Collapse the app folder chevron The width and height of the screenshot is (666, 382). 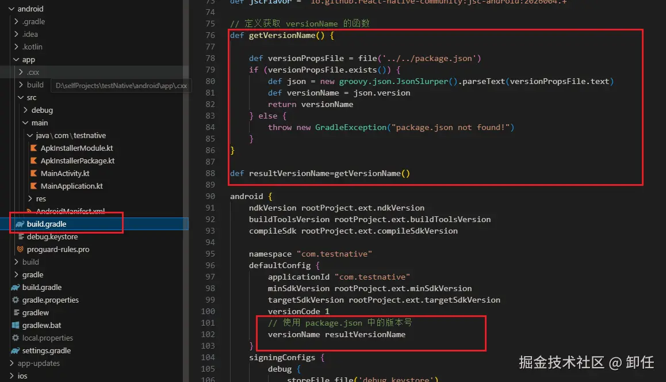click(x=16, y=59)
